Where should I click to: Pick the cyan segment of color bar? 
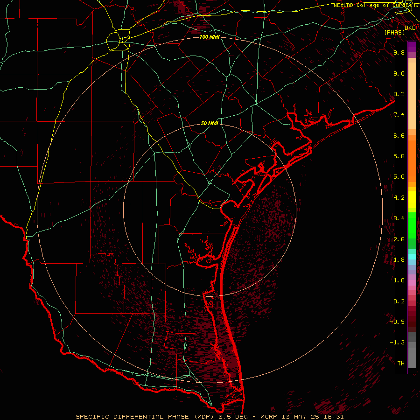(x=412, y=257)
